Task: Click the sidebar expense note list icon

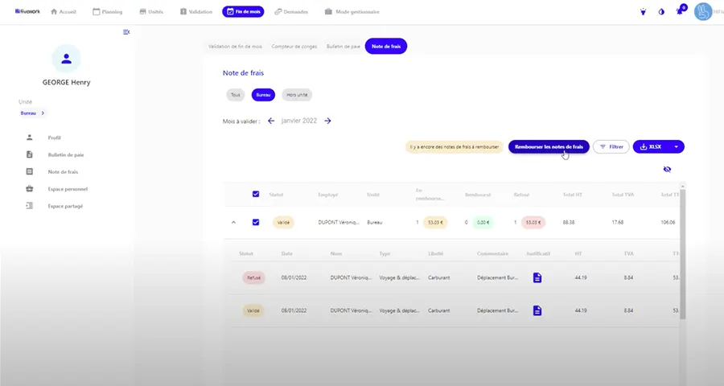Action: (x=30, y=171)
